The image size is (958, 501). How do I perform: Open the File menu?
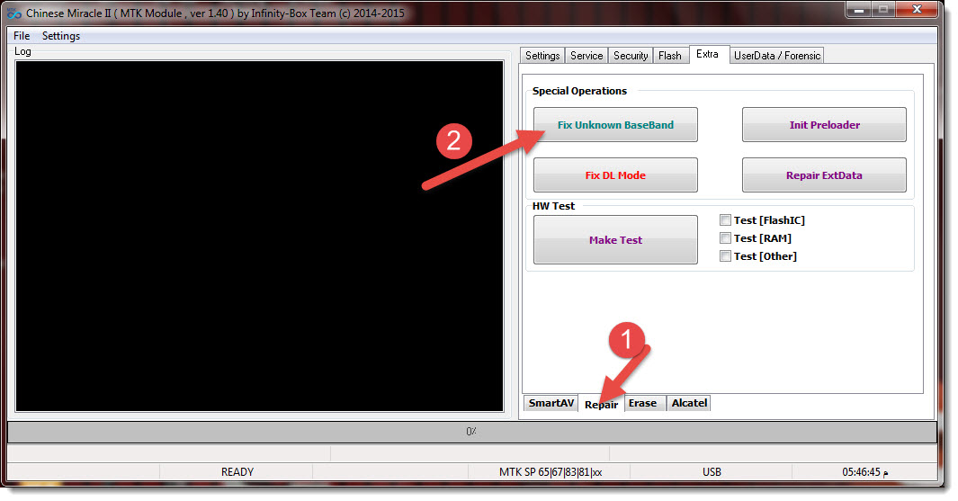point(22,36)
